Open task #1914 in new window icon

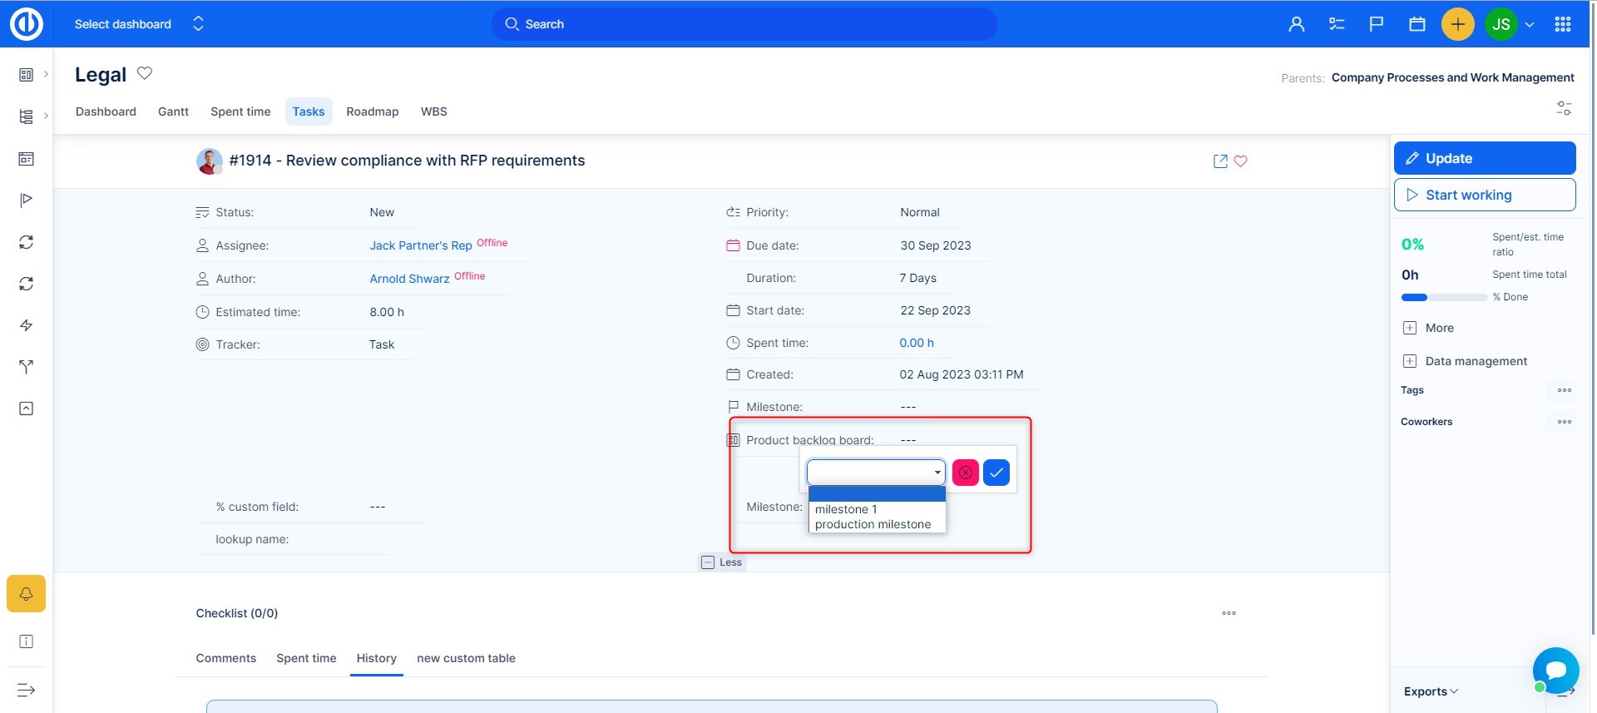pos(1220,161)
